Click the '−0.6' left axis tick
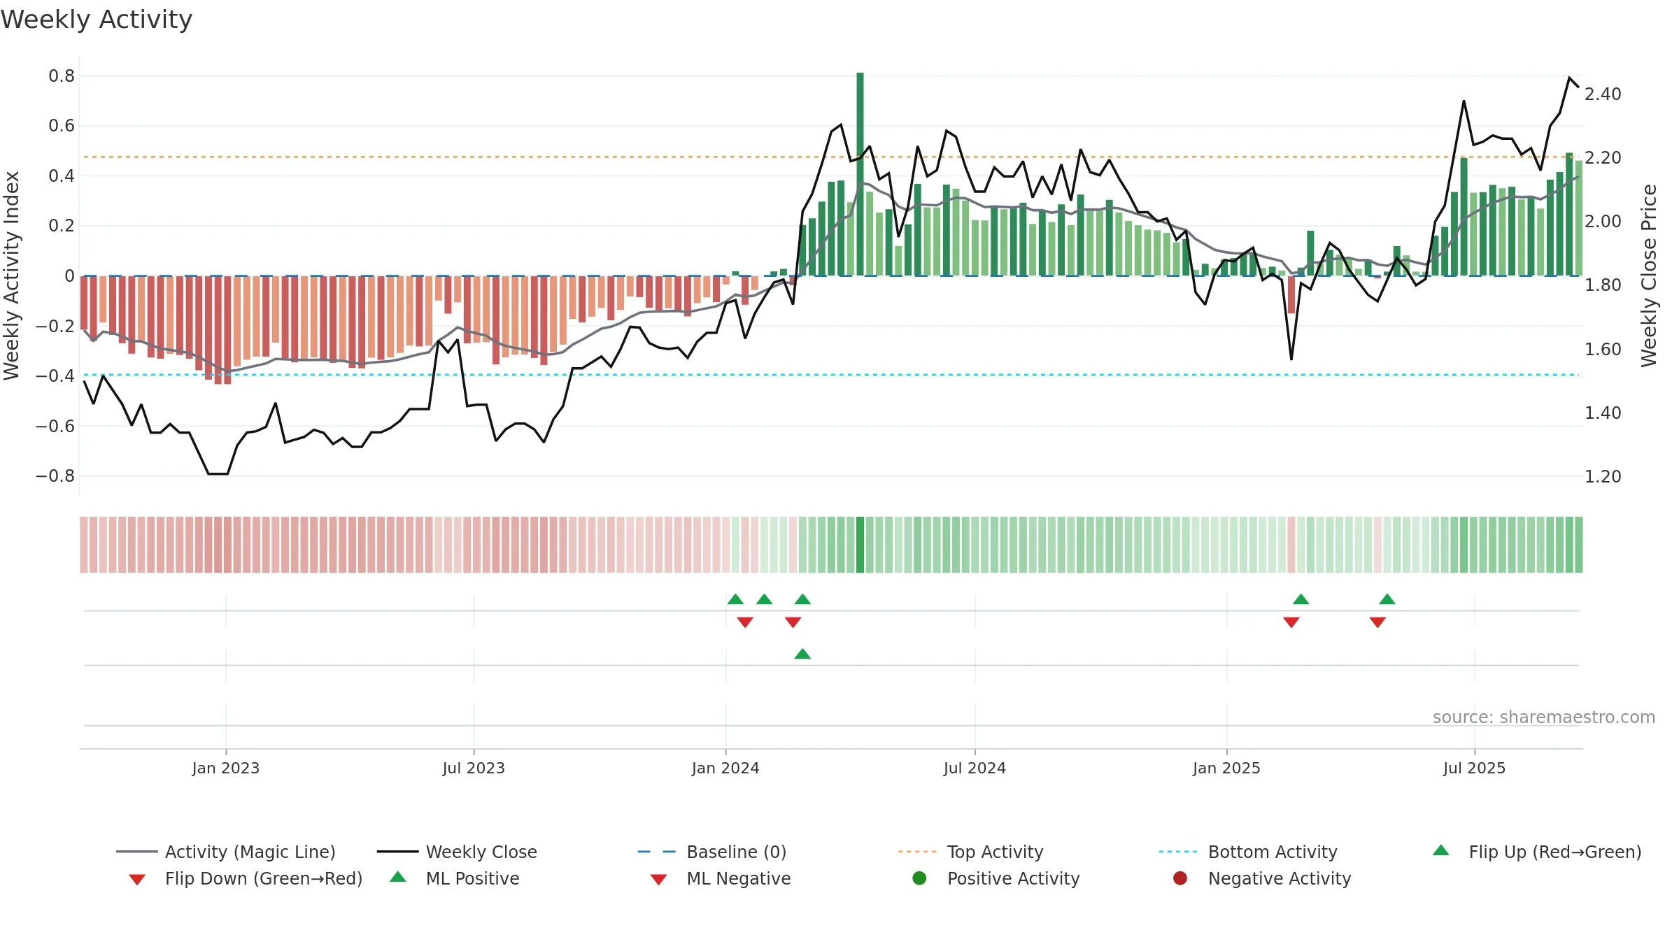 click(55, 426)
